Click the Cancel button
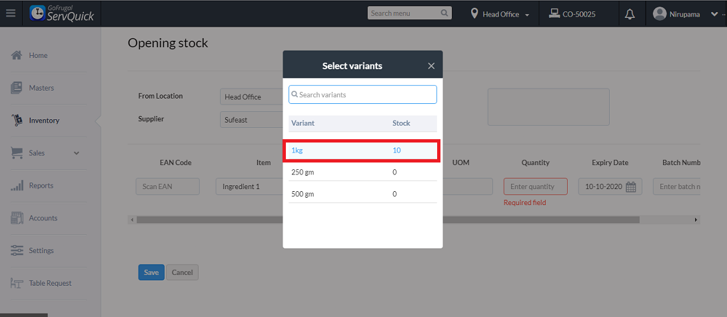Image resolution: width=727 pixels, height=317 pixels. tap(182, 272)
